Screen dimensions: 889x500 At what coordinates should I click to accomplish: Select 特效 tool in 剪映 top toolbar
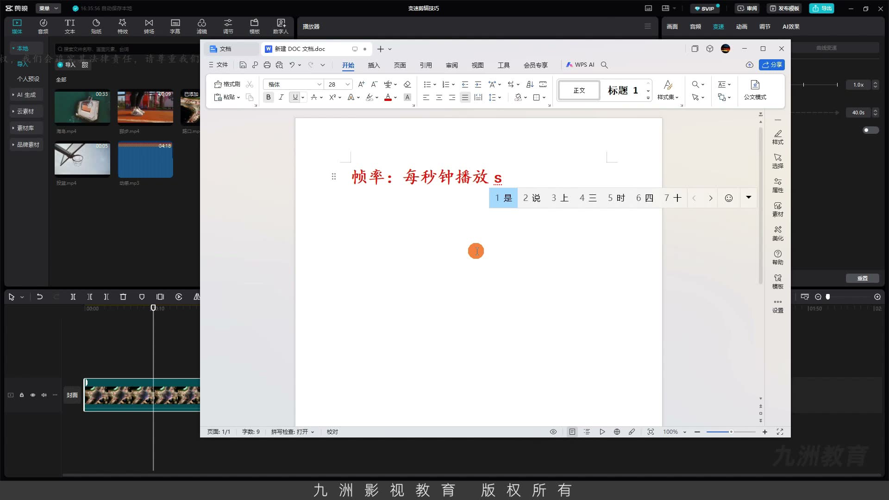[x=122, y=26]
